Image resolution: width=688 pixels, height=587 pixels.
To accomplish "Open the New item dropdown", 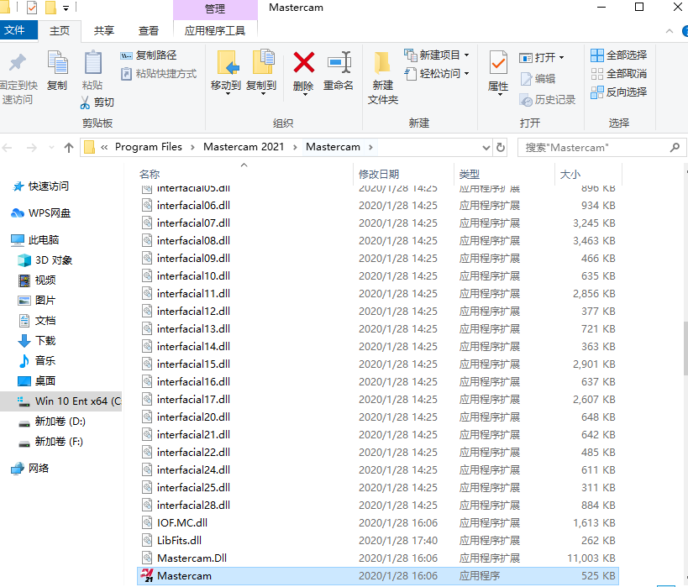I will click(437, 55).
